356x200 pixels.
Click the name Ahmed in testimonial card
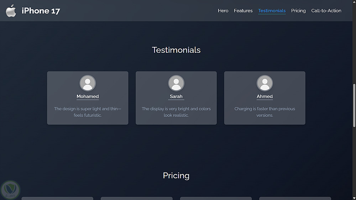tap(265, 96)
